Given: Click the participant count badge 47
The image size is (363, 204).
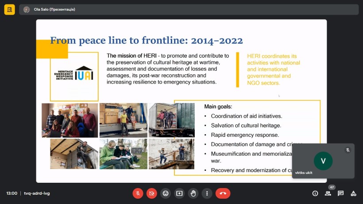Looking at the screenshot, I should (332, 187).
